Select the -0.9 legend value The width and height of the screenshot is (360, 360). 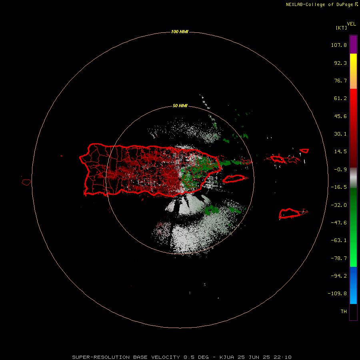(340, 170)
